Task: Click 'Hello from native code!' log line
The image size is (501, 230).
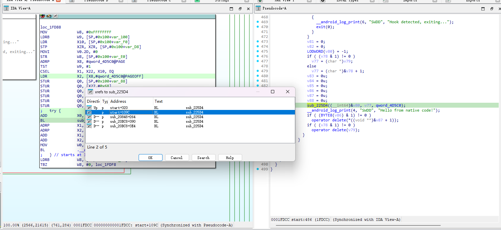Action: [373, 110]
